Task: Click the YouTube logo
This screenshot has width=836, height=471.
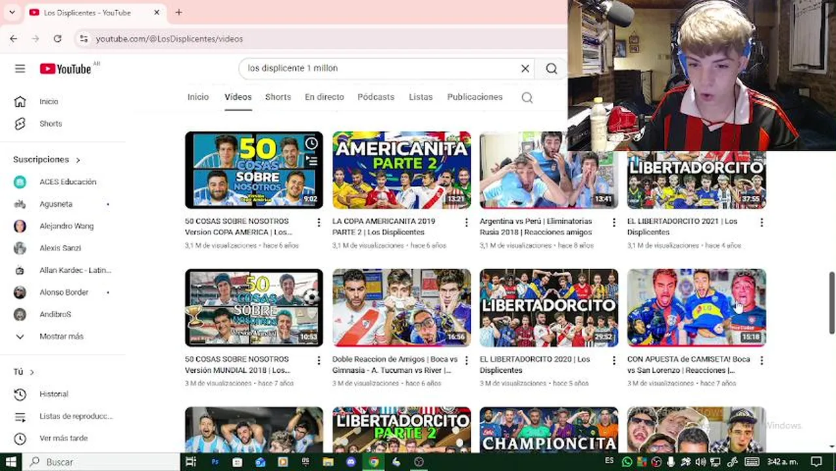Action: click(x=65, y=69)
